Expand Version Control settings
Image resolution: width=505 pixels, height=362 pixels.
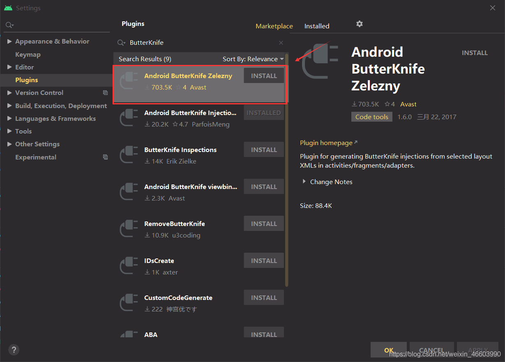[x=9, y=93]
